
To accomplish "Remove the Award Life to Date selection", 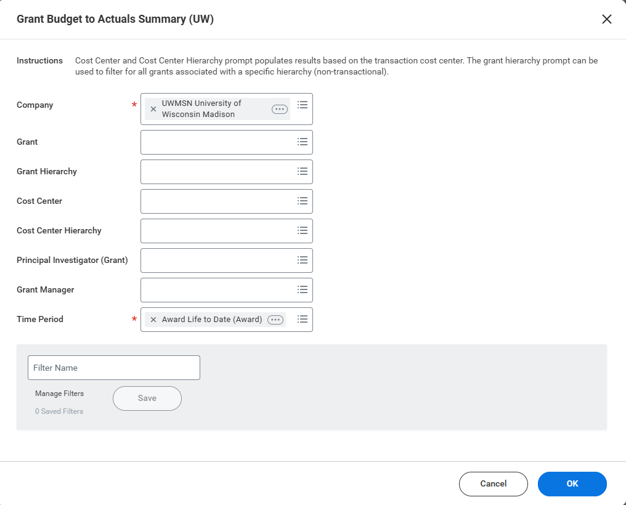I will click(x=153, y=320).
